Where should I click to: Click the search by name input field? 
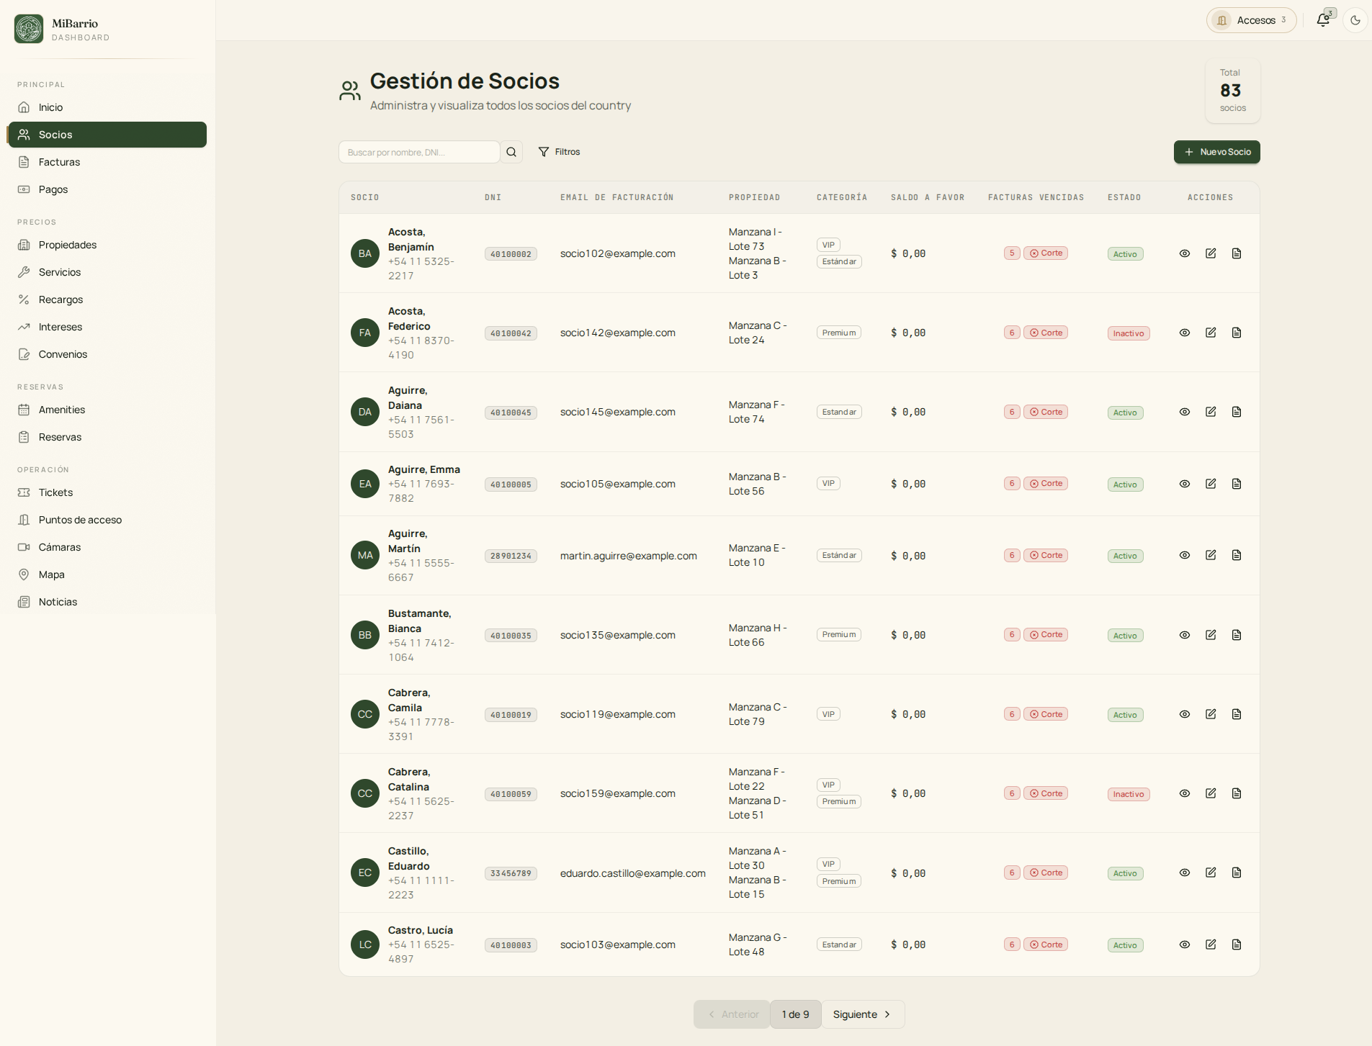point(419,152)
